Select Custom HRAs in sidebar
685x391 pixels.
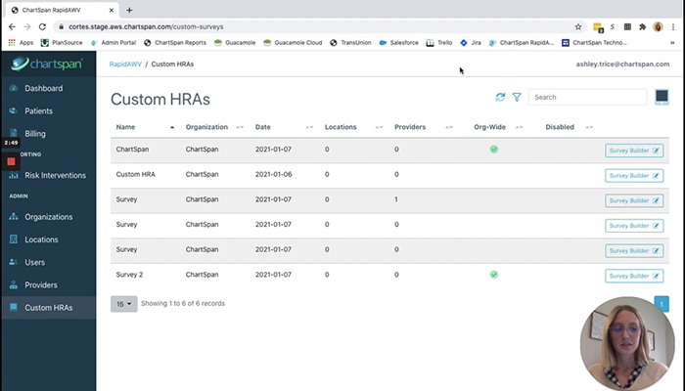pos(49,308)
